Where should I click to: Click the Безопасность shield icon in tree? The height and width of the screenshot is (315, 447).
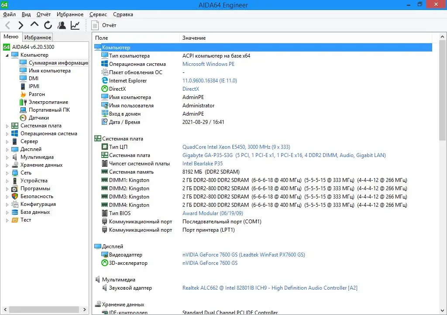(15, 196)
